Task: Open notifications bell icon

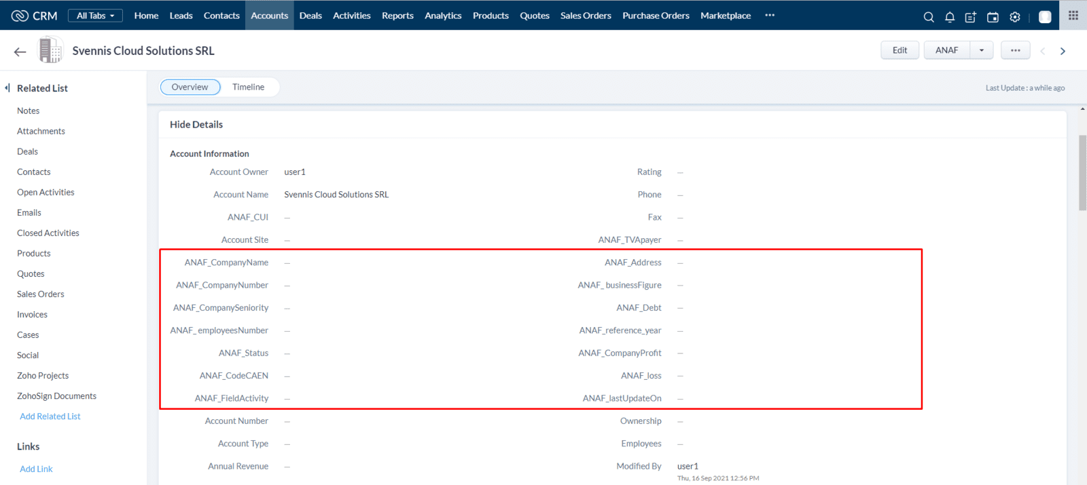Action: pos(950,17)
